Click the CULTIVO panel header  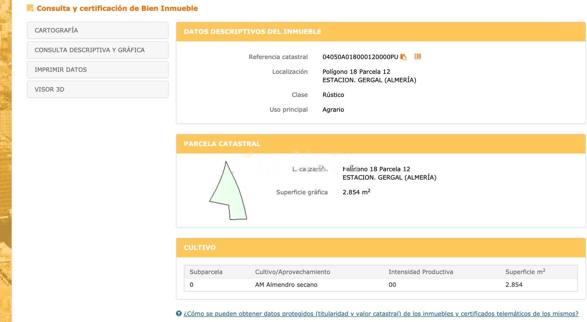200,248
